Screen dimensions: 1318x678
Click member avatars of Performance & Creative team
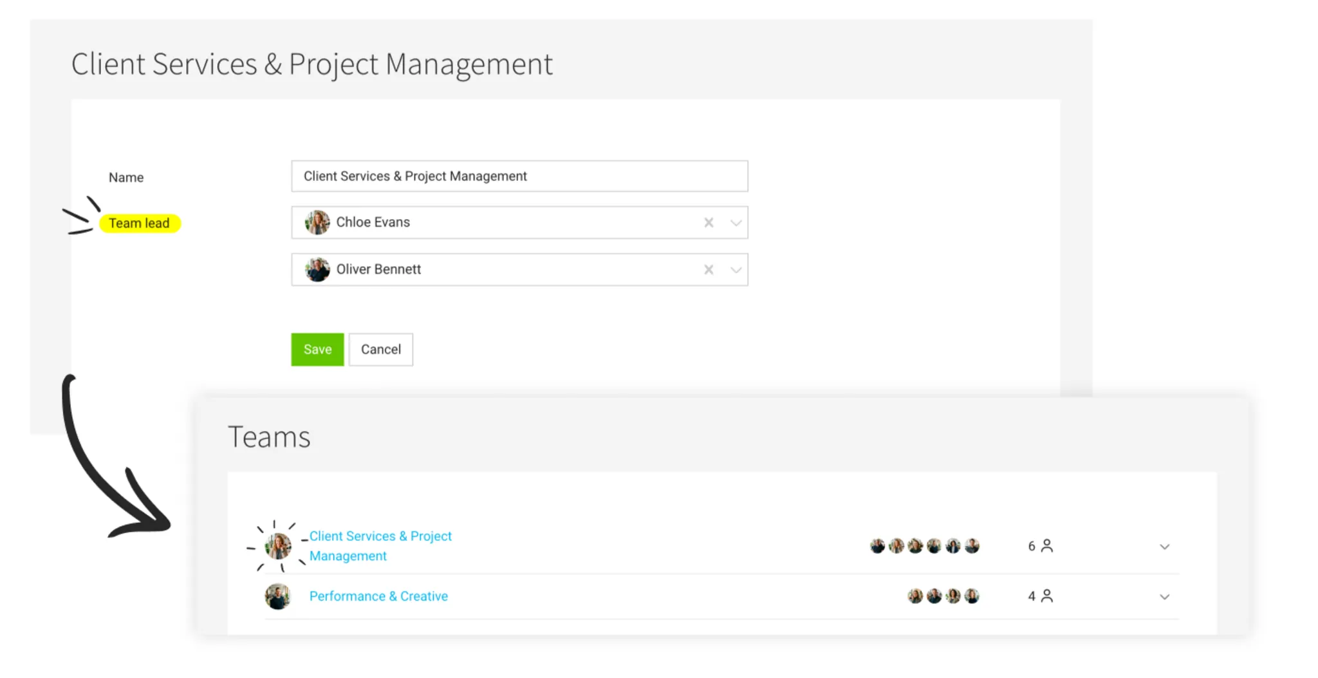943,596
